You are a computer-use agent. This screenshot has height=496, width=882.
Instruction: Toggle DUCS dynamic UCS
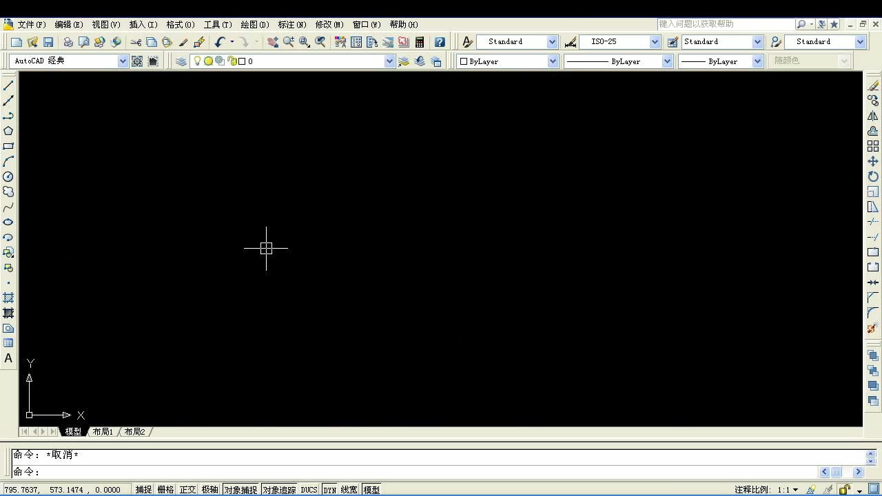pyautogui.click(x=309, y=490)
